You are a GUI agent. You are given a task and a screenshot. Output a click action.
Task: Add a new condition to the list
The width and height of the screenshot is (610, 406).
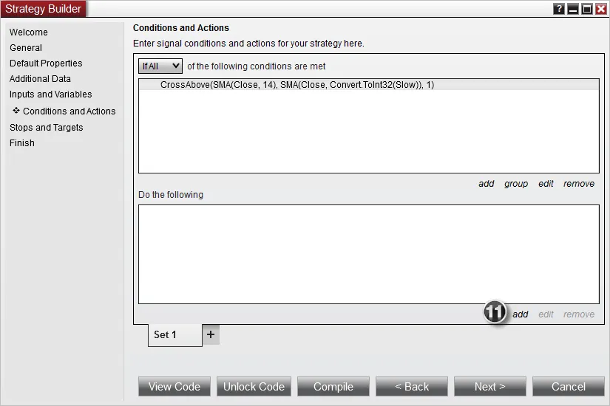click(487, 184)
